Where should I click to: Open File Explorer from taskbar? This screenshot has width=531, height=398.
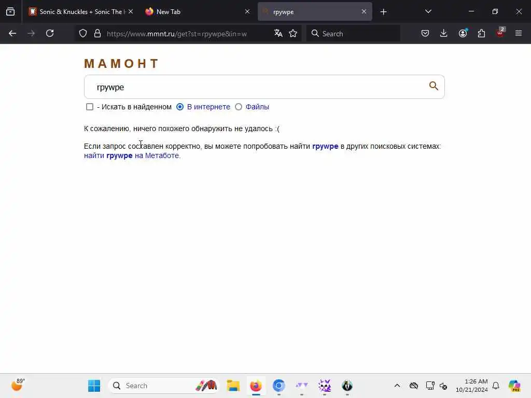(233, 386)
